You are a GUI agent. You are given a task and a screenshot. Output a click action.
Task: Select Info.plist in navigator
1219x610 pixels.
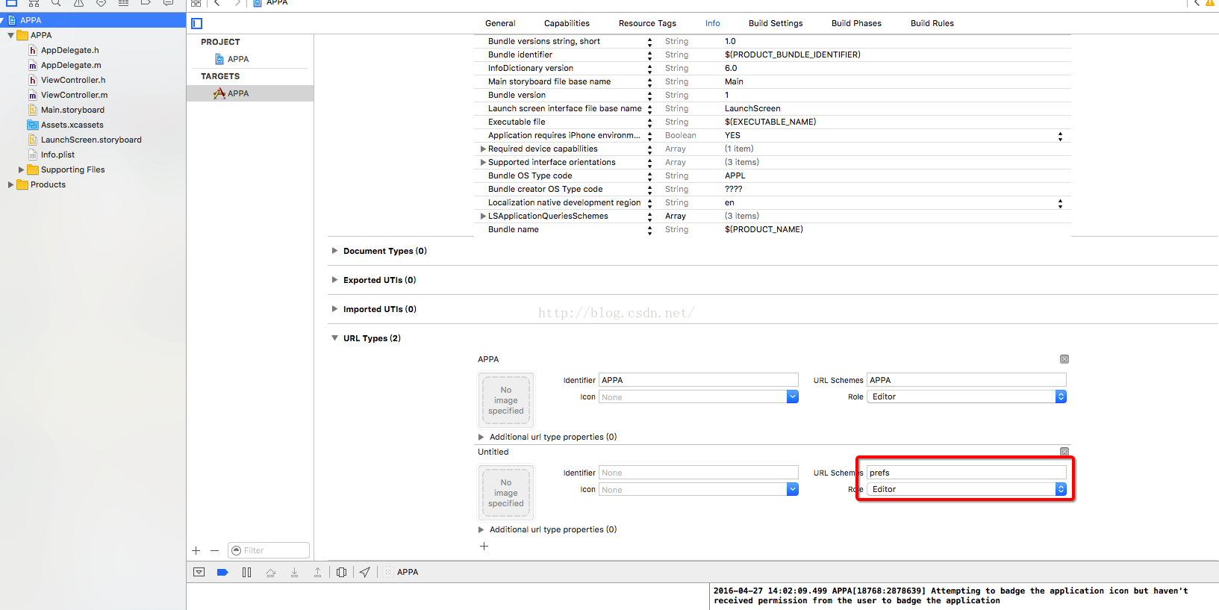57,155
